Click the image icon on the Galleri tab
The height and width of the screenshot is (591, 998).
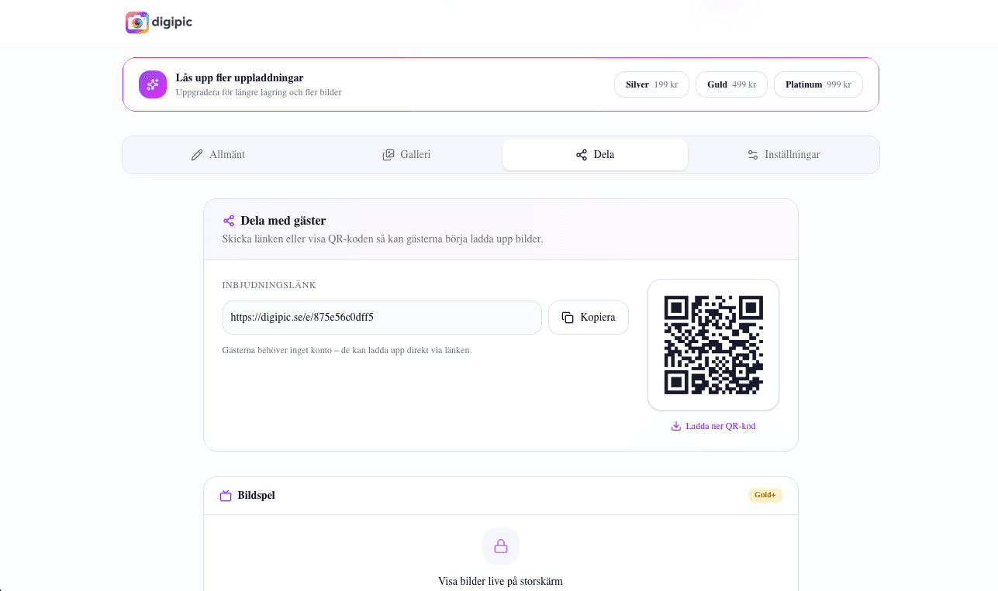[388, 154]
